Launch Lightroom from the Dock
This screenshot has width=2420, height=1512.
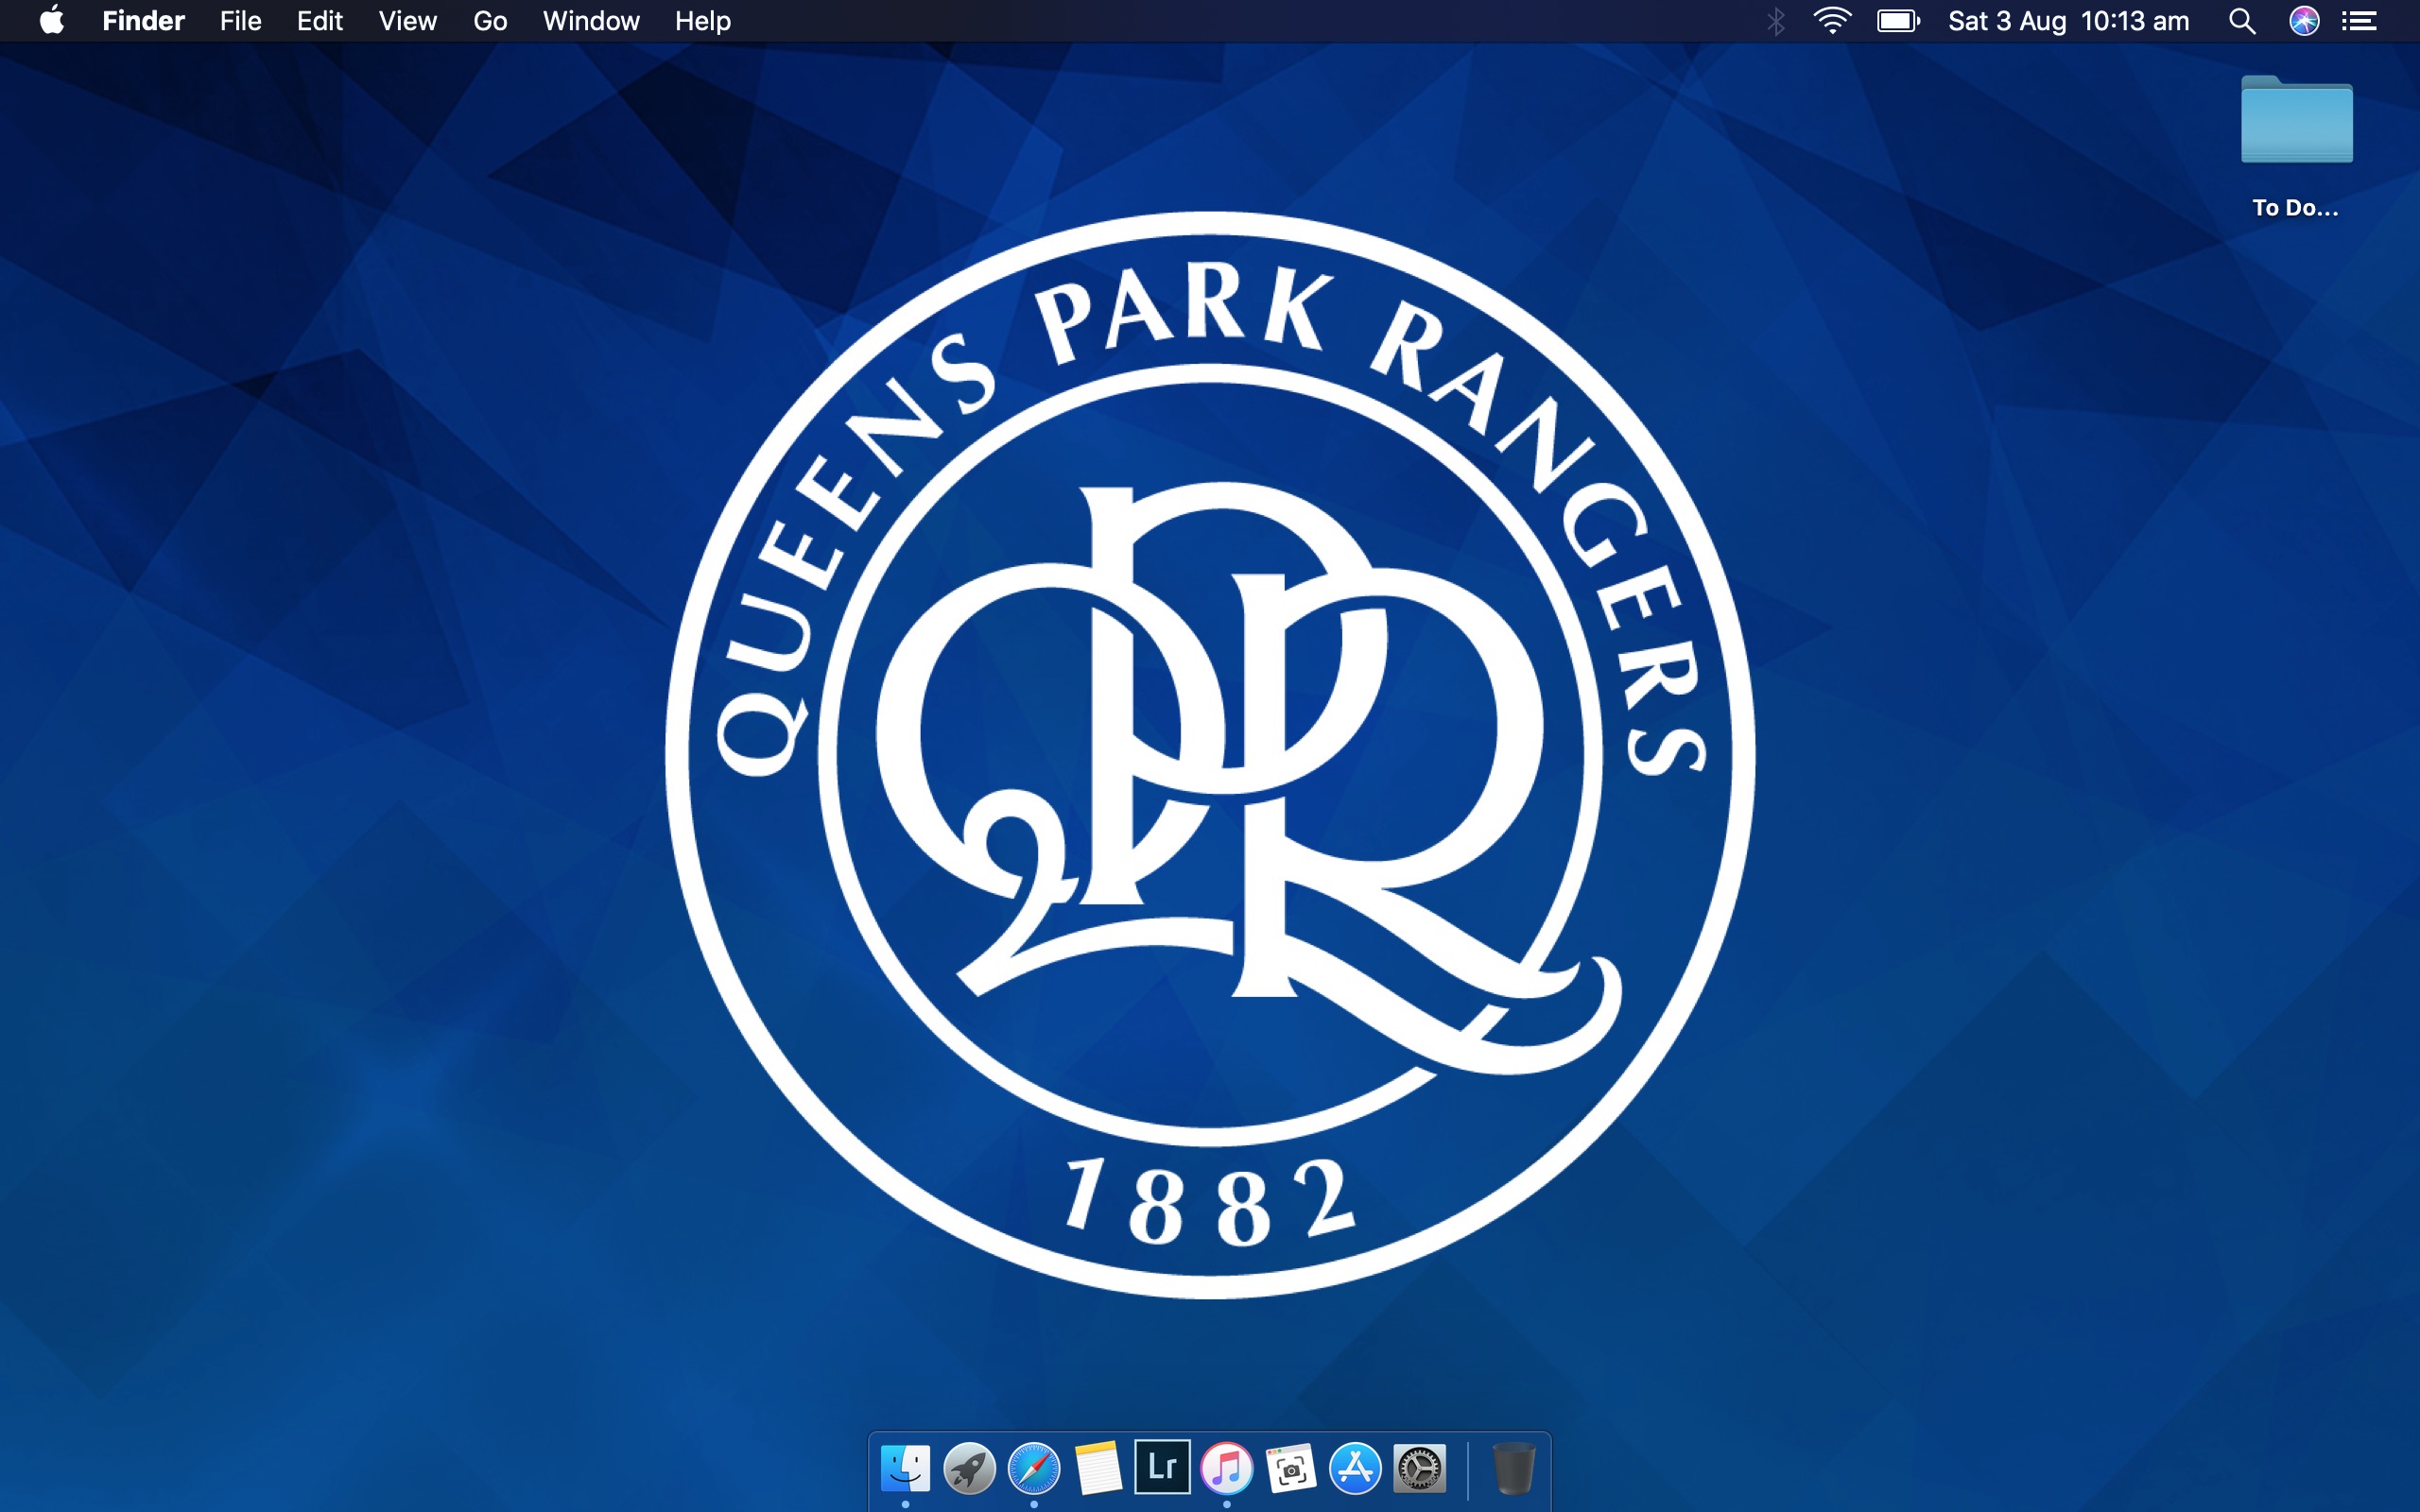point(1162,1467)
